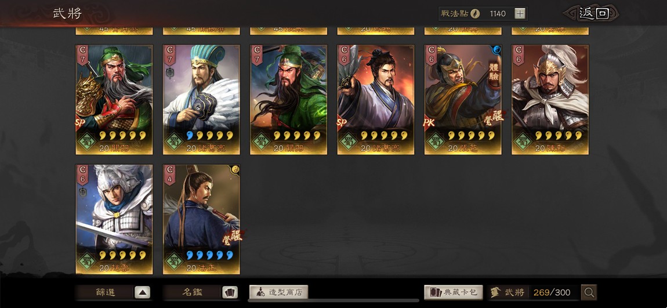
Task: Select the 陳到 general card
Action: [550, 100]
